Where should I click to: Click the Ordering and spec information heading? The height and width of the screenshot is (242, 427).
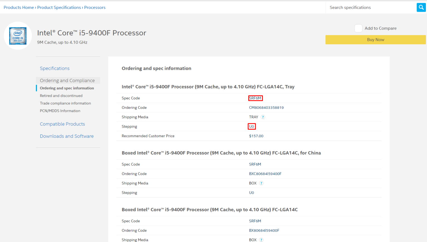point(157,68)
